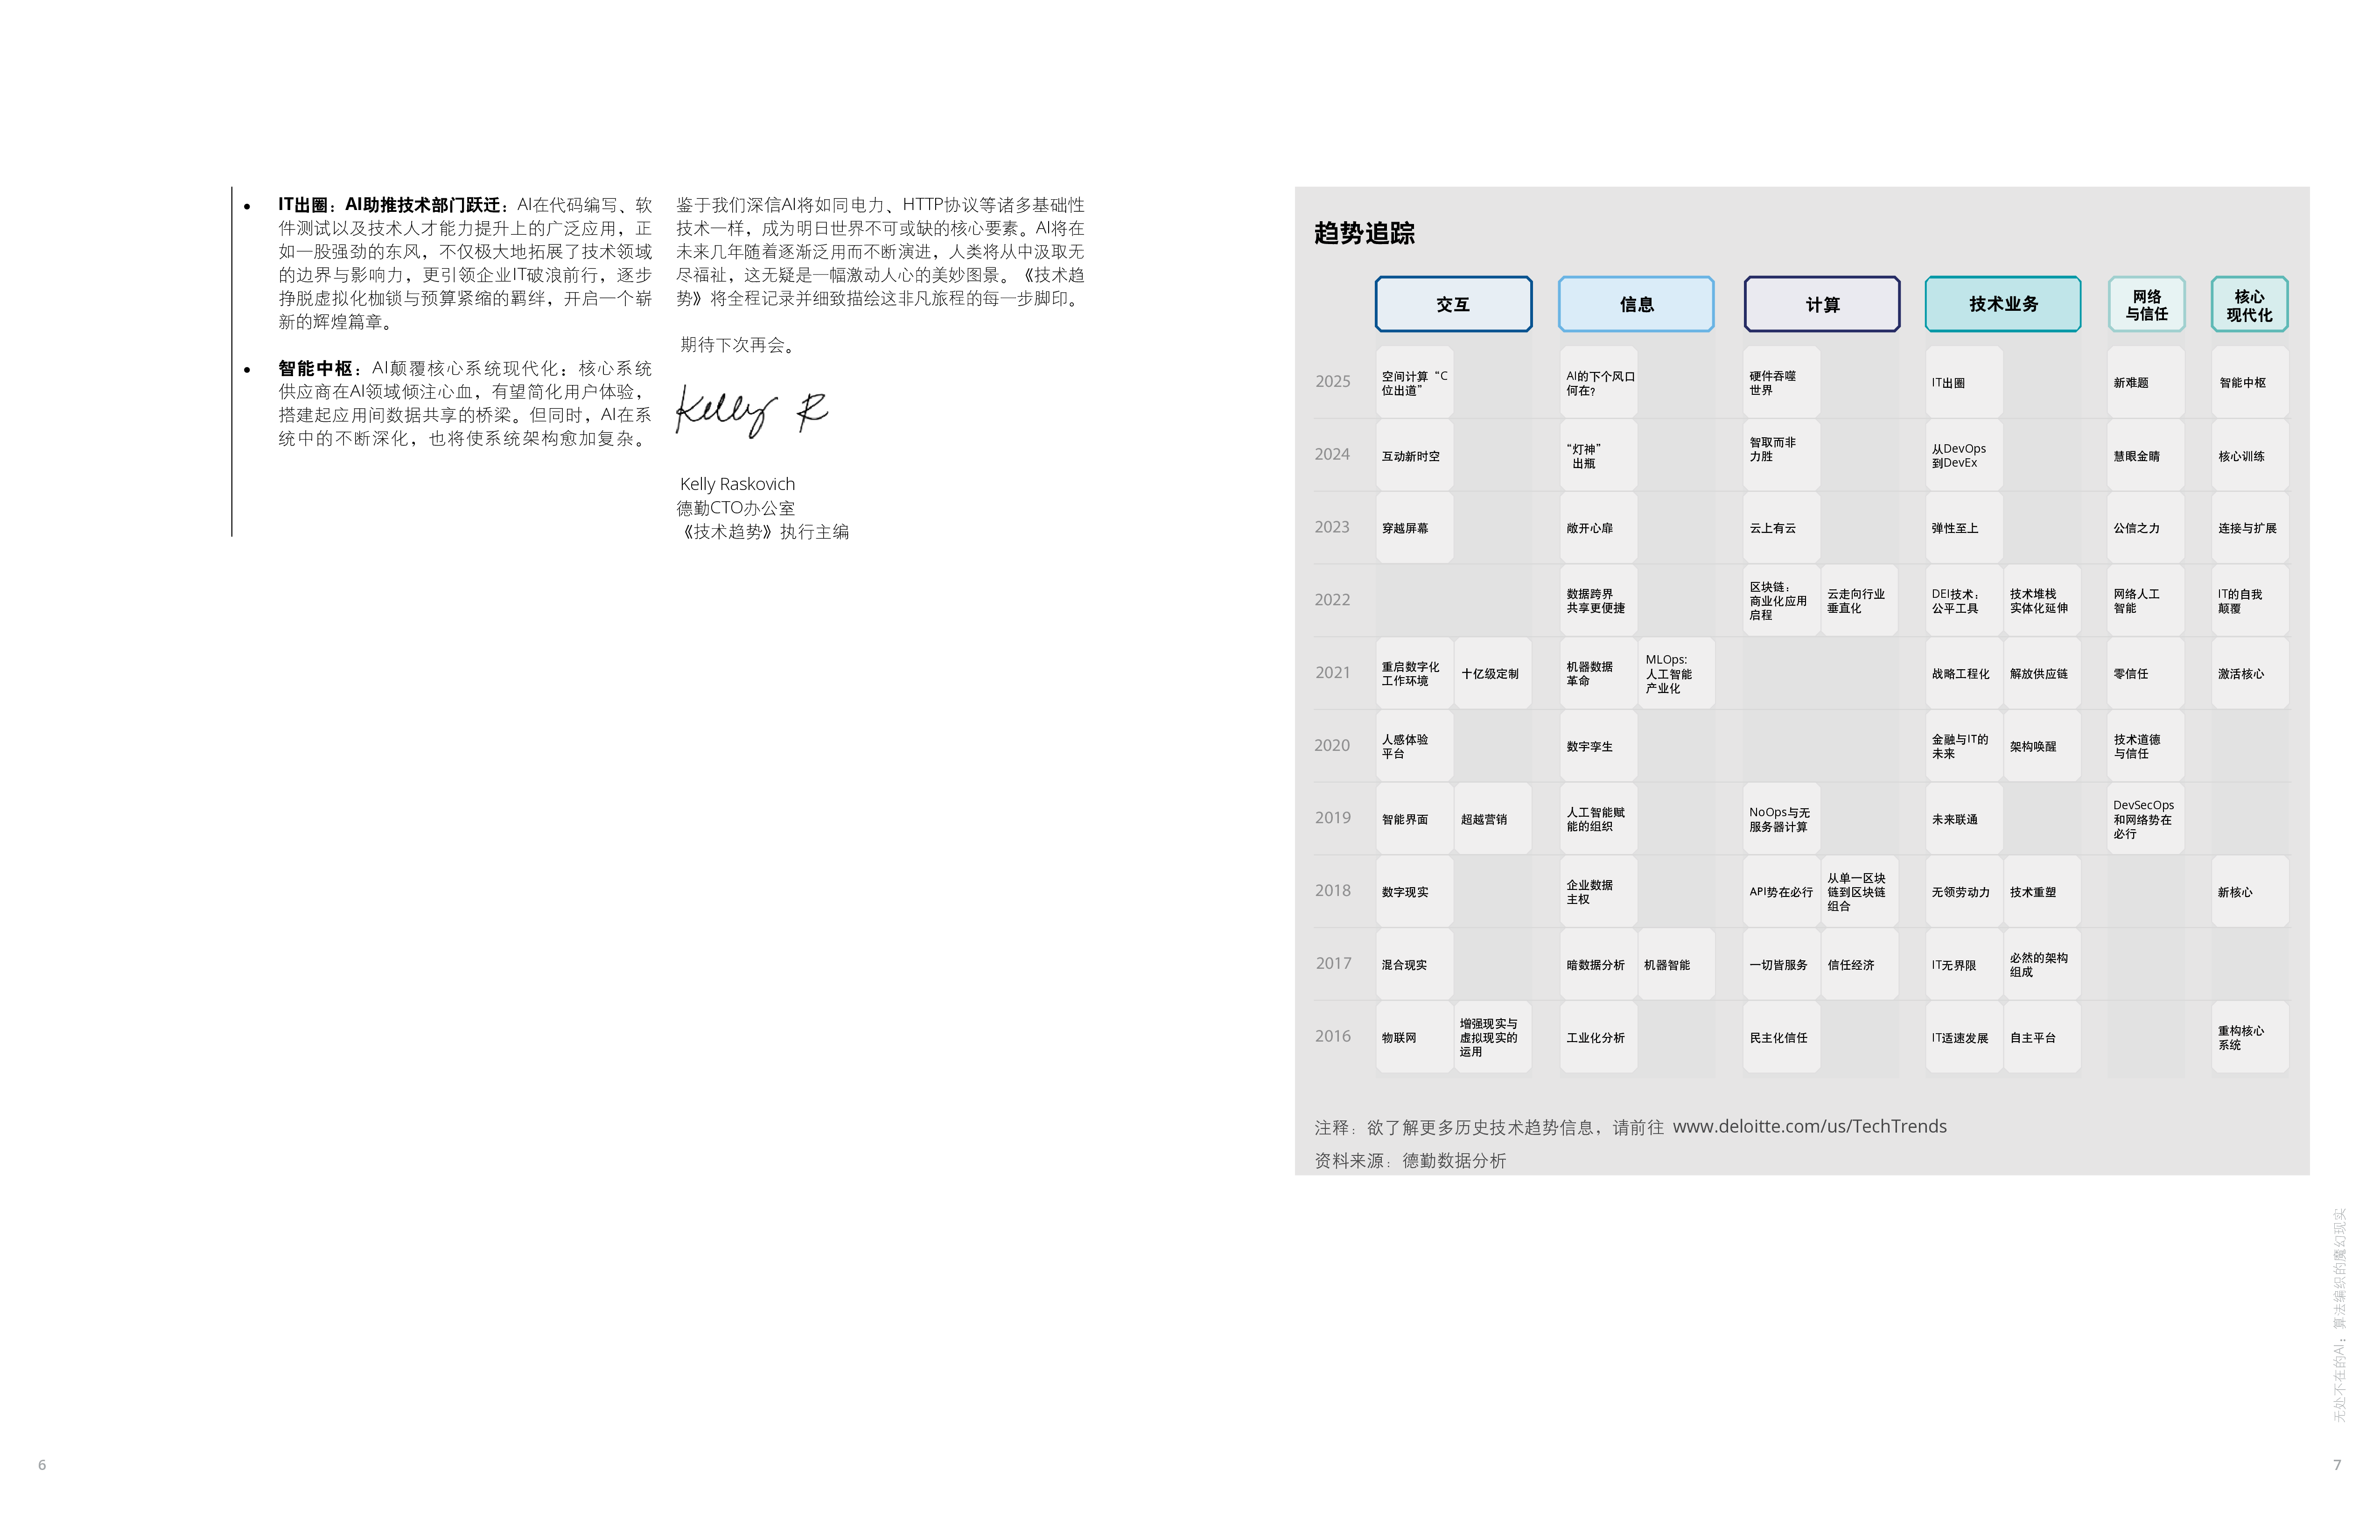Select the 十亿级定制 cell
Viewport: 2380px width, 1540px height.
(1492, 673)
